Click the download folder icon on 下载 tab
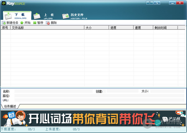 coord(8,16)
